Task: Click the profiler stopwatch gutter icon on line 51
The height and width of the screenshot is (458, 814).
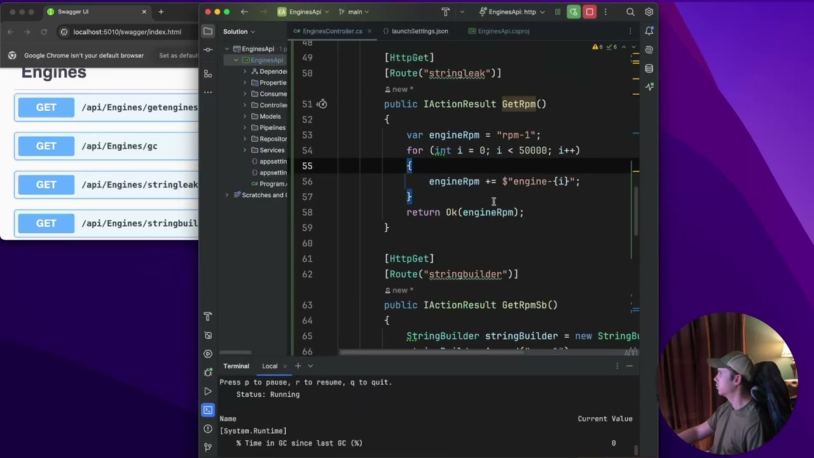Action: click(x=322, y=104)
